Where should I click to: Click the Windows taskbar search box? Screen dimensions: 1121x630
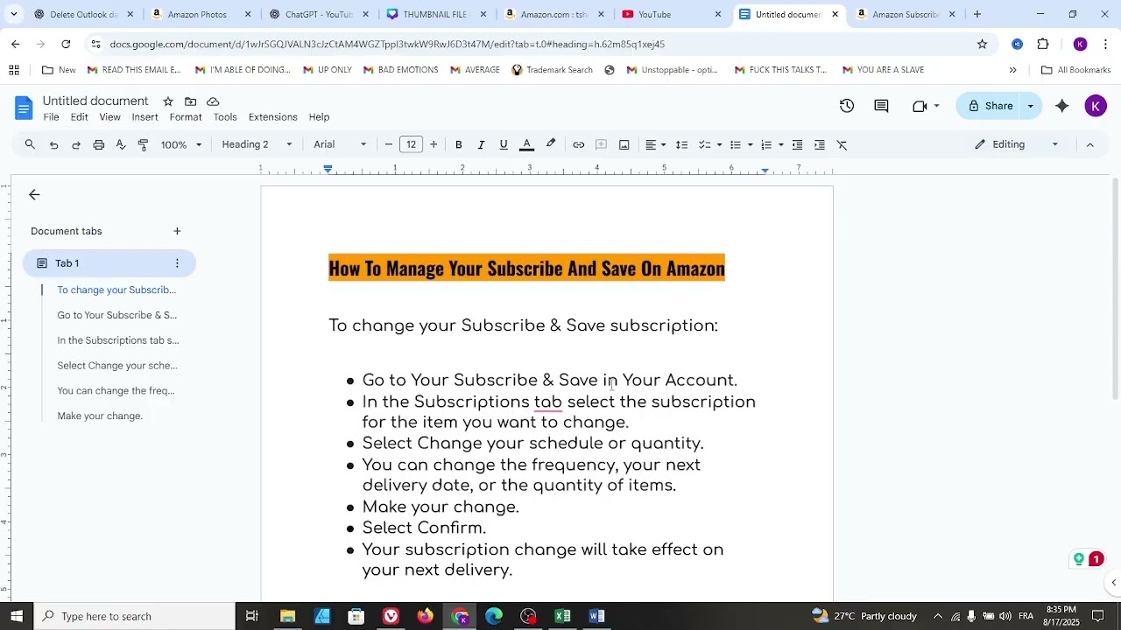pos(133,616)
